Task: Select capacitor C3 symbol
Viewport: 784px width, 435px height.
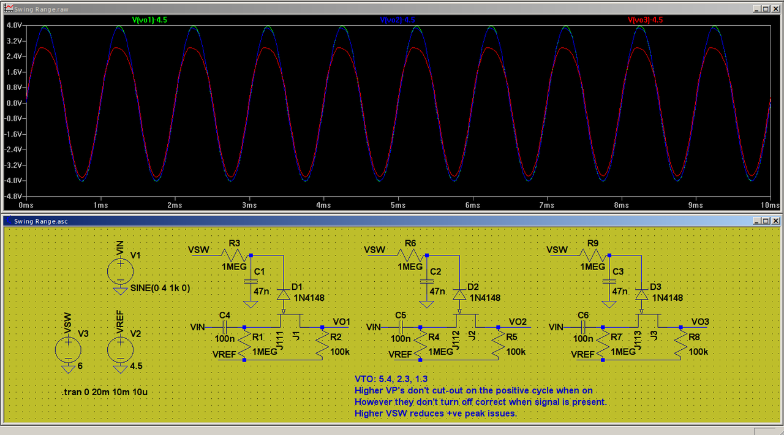Action: [x=608, y=282]
